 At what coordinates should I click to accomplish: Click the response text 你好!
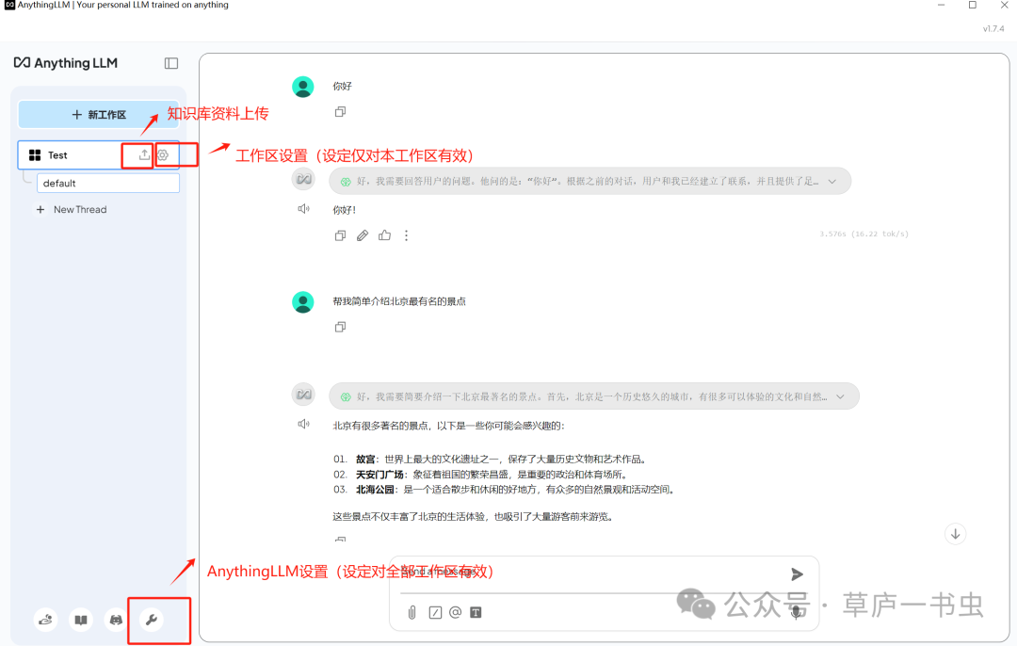(345, 210)
